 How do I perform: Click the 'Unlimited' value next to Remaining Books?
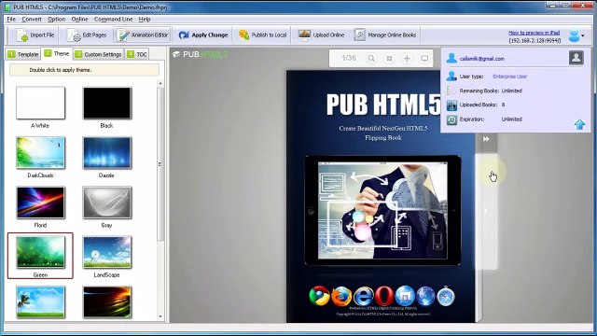pyautogui.click(x=512, y=91)
